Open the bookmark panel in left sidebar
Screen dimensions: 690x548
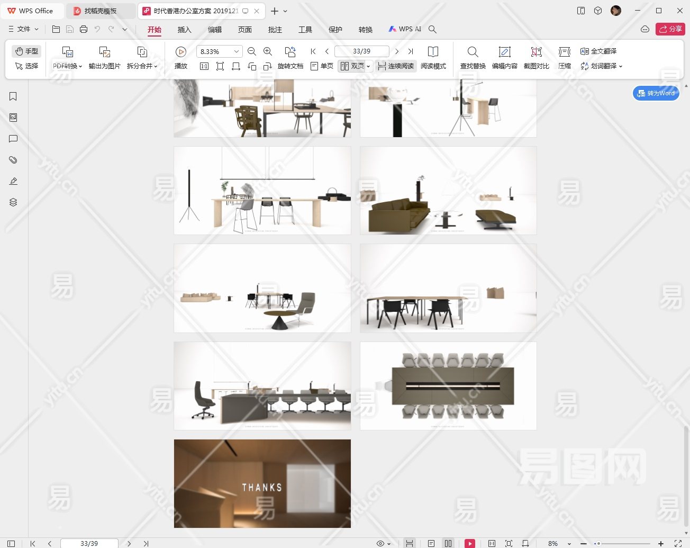click(13, 96)
